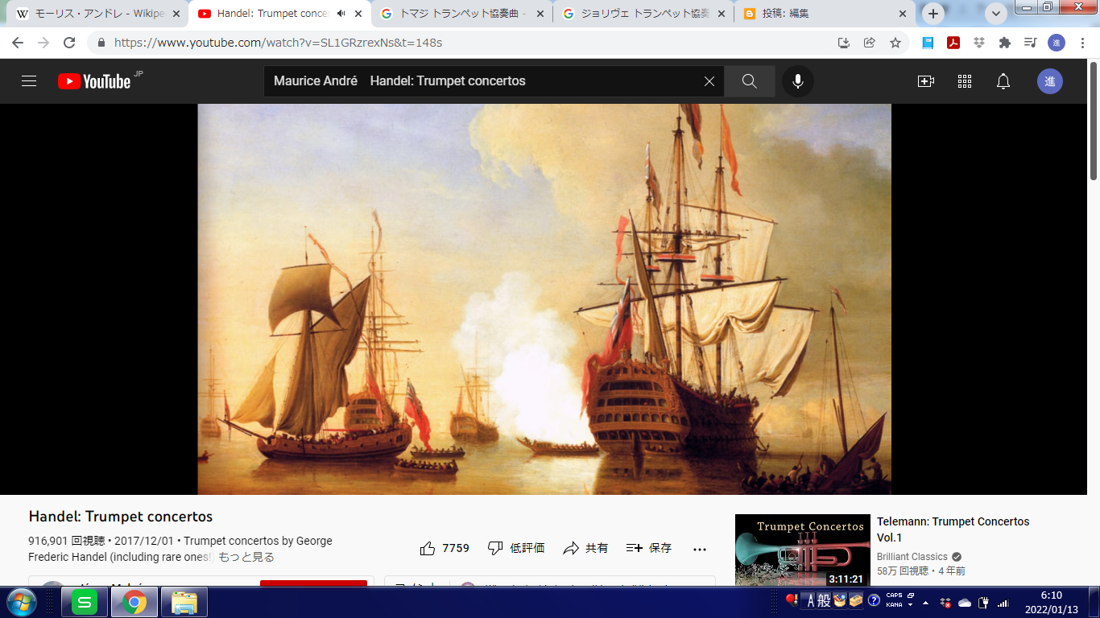The height and width of the screenshot is (618, 1100).
Task: Switch to モーリス・アンドレ Wikipedia tab
Action: 98,14
